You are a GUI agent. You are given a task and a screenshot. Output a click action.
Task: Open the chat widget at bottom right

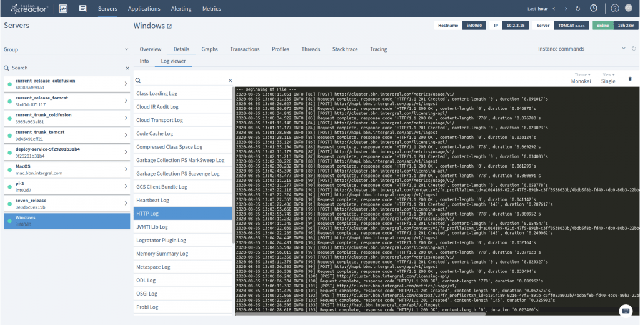(626, 311)
